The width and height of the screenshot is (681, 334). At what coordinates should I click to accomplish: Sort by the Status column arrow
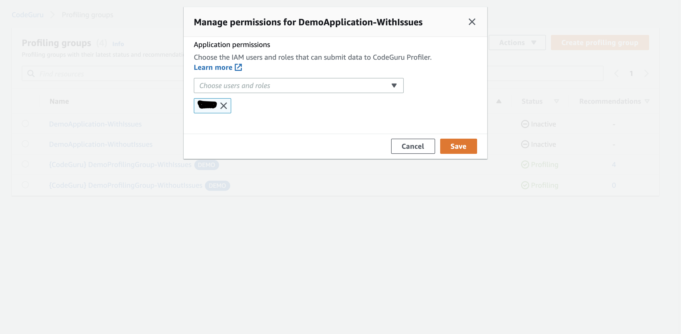tap(556, 101)
